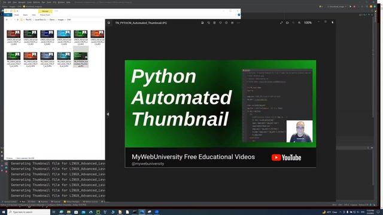Click Demo in the Explorer address path
This screenshot has width=383, height=215.
(52, 20)
